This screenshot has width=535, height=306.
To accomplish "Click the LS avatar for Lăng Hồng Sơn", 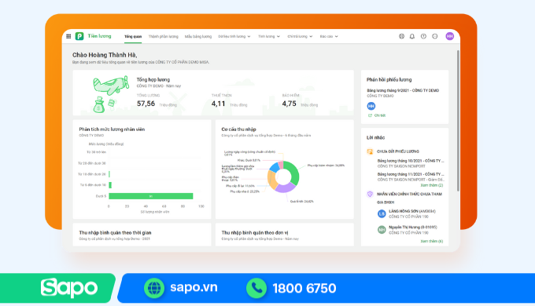I will click(x=382, y=213).
